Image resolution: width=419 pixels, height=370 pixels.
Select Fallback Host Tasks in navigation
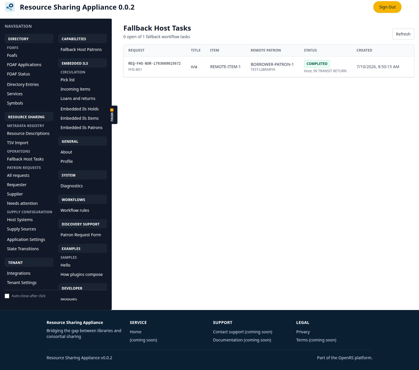(25, 159)
